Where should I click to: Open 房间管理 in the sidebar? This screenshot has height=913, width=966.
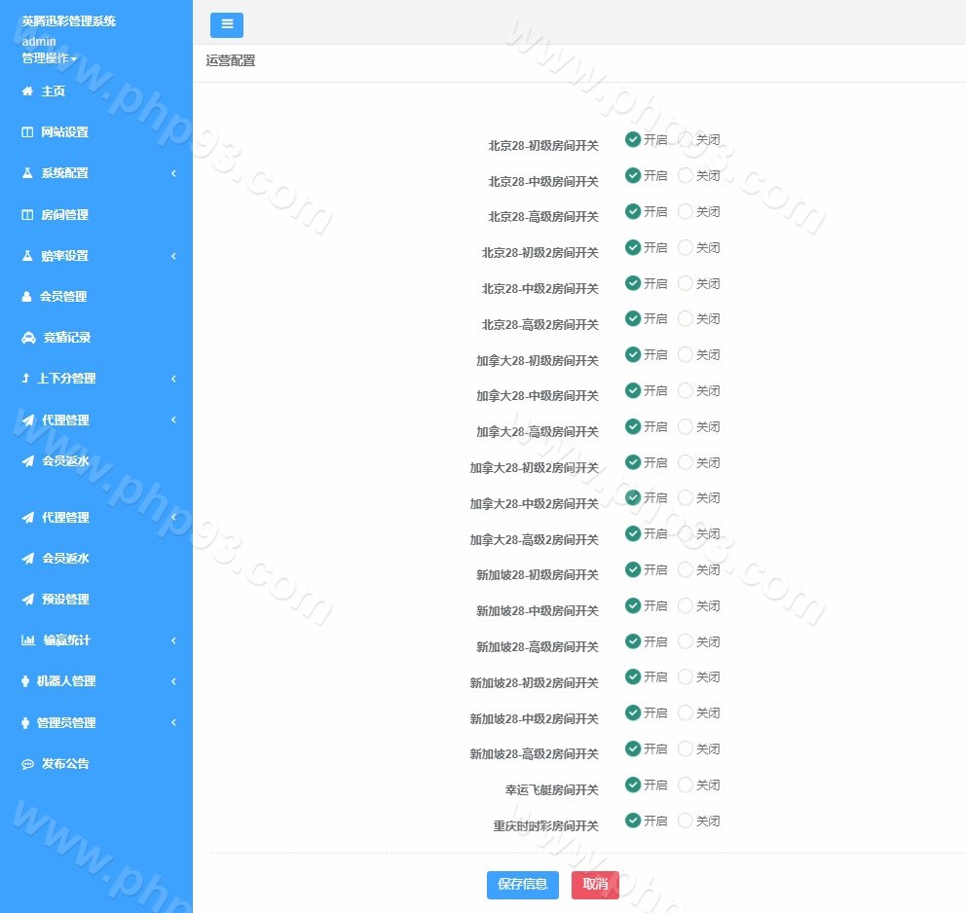[x=64, y=215]
